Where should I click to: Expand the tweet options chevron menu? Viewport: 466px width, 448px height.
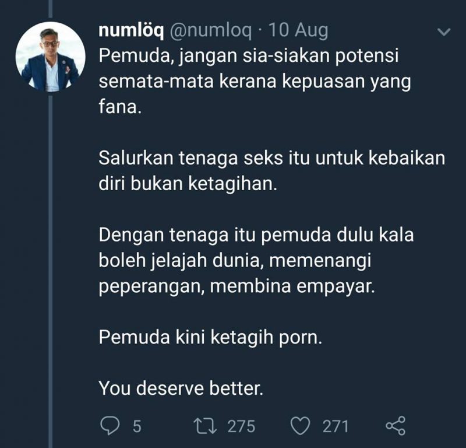point(444,32)
